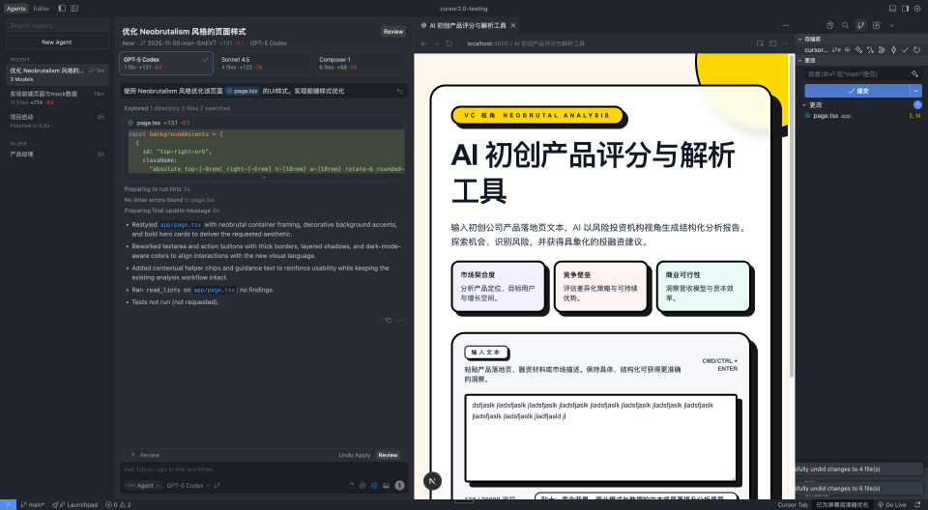Click the Search Agents input field
928x510 pixels.
pos(57,26)
